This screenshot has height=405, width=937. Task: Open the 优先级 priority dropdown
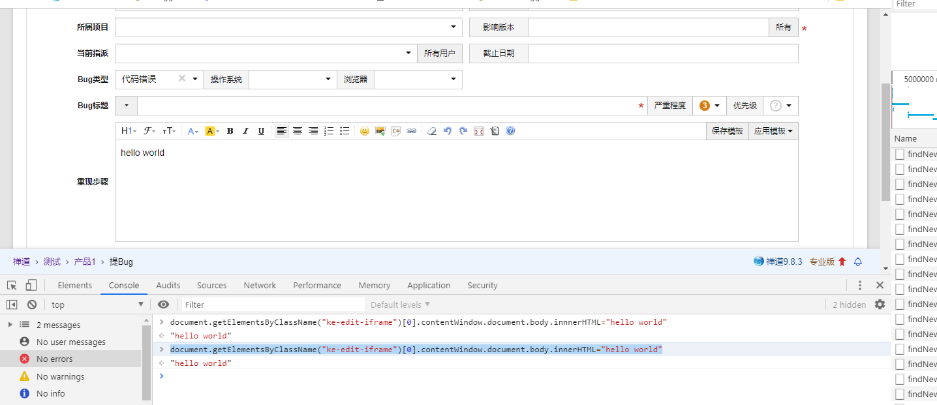(x=780, y=106)
